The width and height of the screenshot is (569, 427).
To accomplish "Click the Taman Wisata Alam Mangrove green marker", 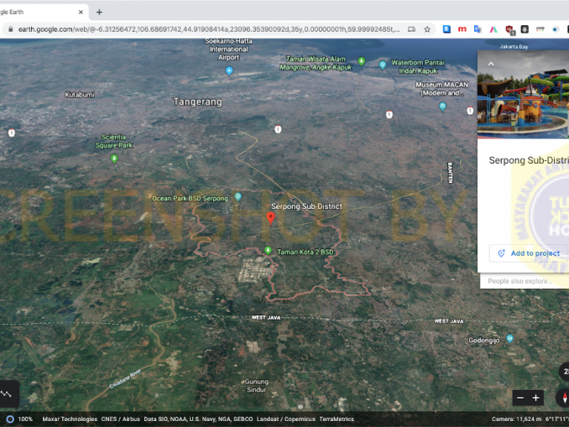I will (362, 61).
